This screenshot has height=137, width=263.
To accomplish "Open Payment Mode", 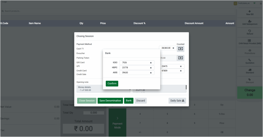I will click(x=117, y=122).
